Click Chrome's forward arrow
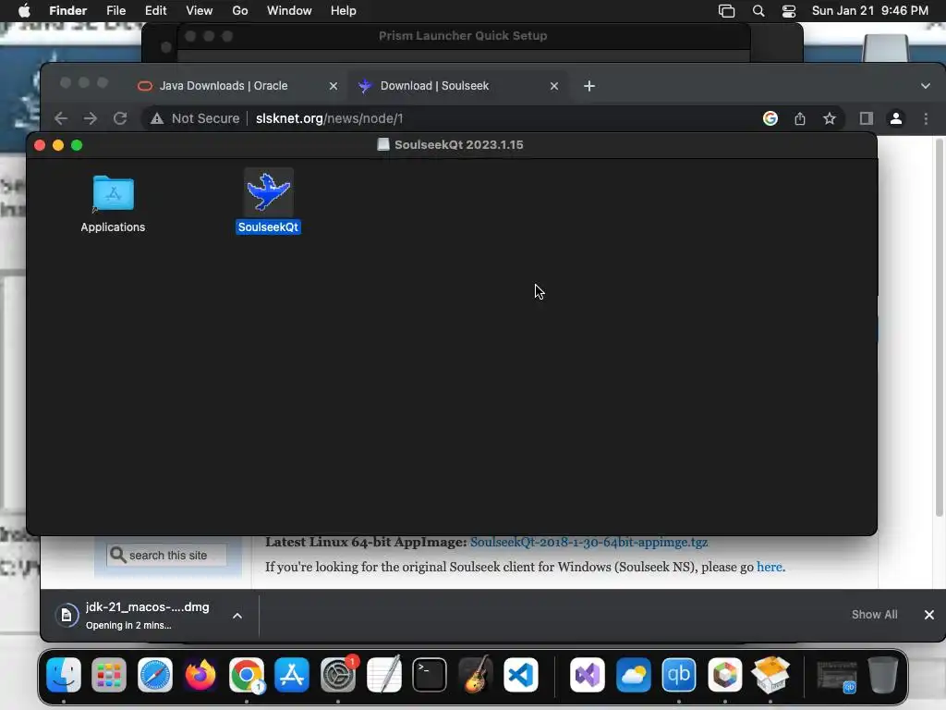The height and width of the screenshot is (710, 946). point(91,118)
